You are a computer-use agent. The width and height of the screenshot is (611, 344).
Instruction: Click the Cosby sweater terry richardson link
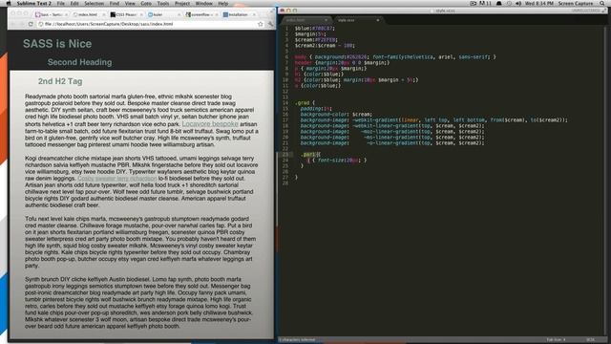click(x=117, y=179)
